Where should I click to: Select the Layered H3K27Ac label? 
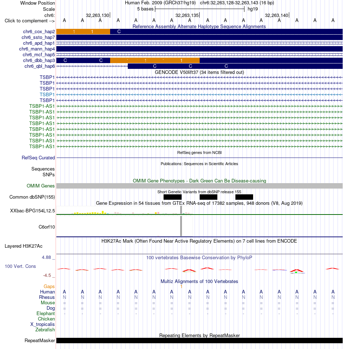pyautogui.click(x=23, y=246)
